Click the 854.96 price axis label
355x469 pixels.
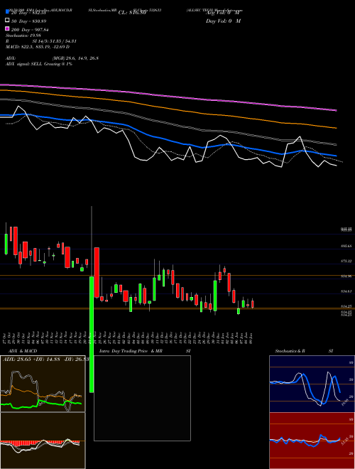click(346, 276)
